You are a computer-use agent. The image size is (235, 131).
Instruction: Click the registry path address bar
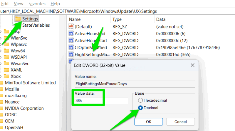click(x=117, y=11)
